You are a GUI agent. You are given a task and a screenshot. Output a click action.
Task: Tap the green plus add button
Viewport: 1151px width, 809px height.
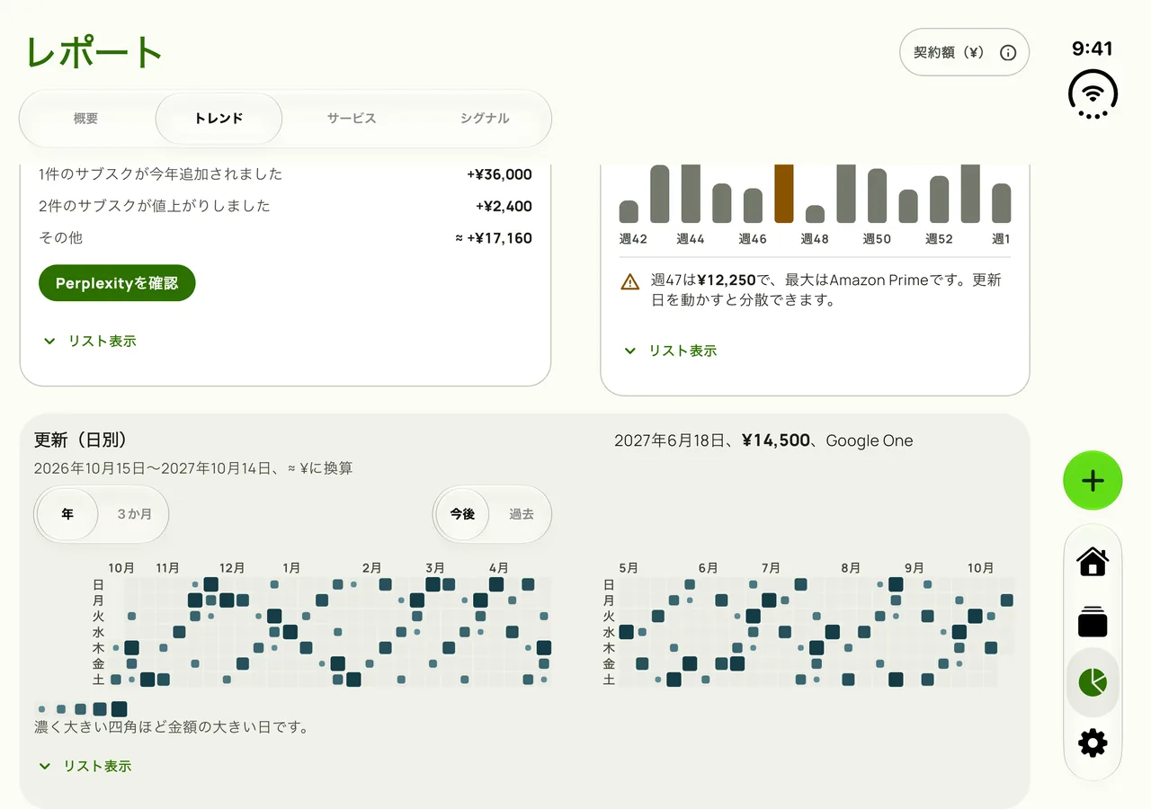point(1093,481)
